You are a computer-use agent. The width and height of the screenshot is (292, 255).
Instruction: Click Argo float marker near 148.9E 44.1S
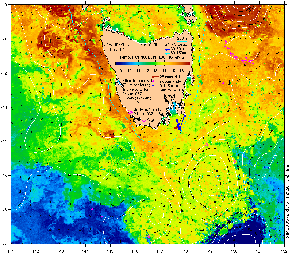(x=206, y=145)
